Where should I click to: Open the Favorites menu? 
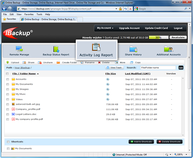click(x=29, y=14)
